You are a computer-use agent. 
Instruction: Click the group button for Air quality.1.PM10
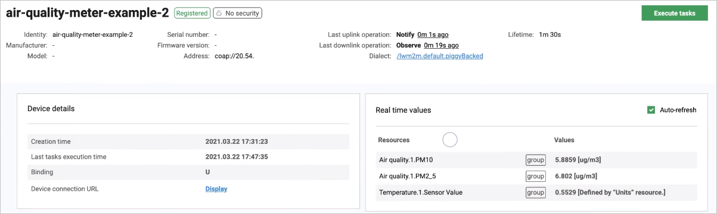point(535,160)
